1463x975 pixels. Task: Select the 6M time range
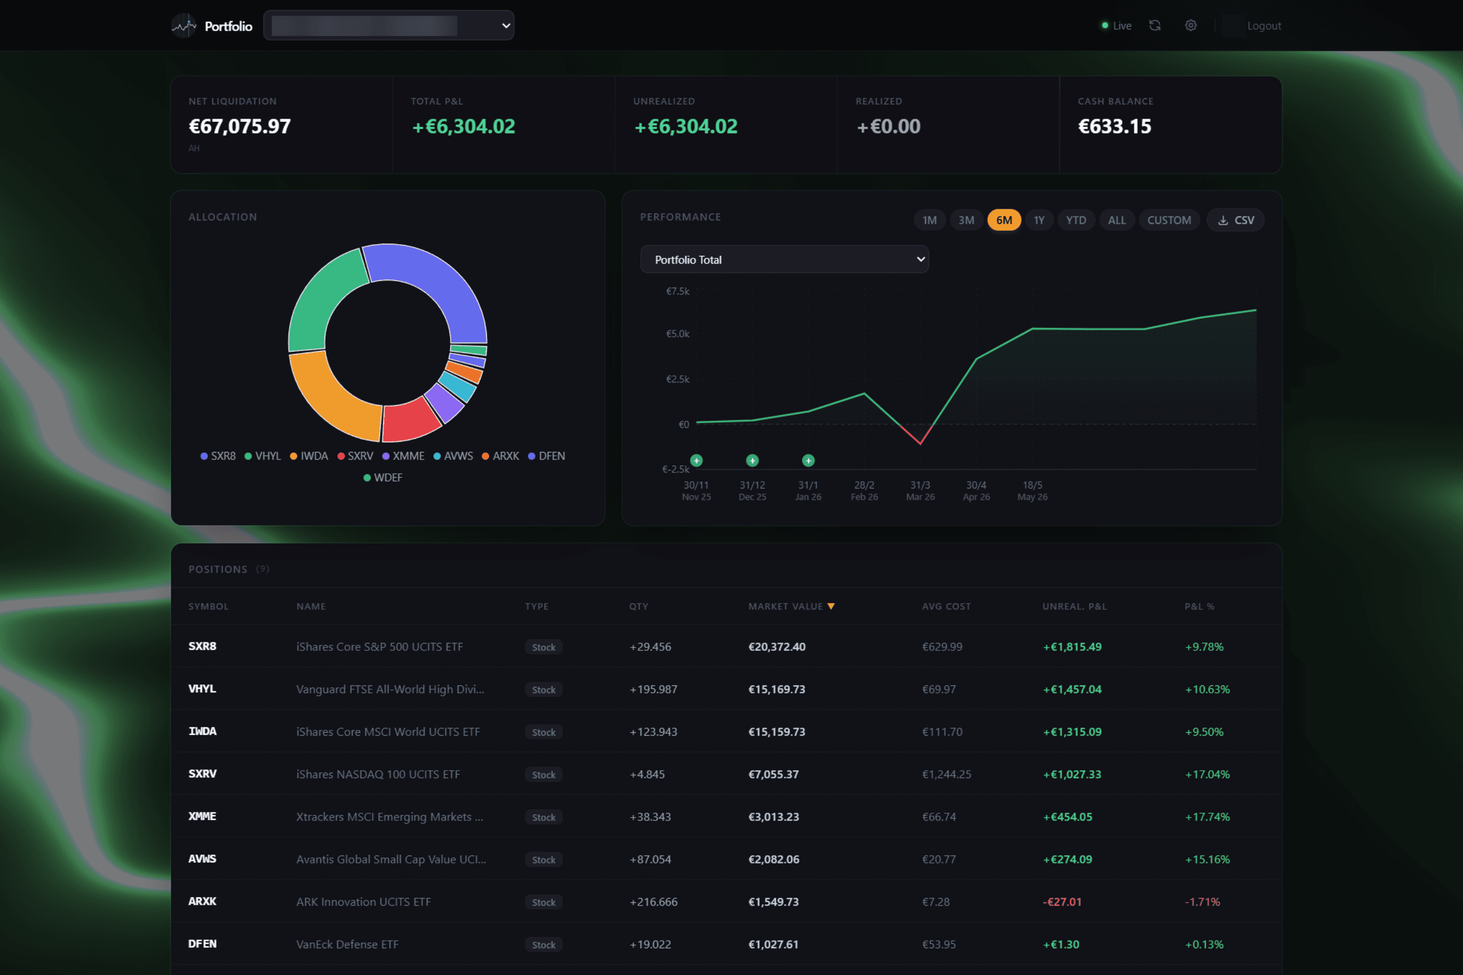click(1004, 220)
